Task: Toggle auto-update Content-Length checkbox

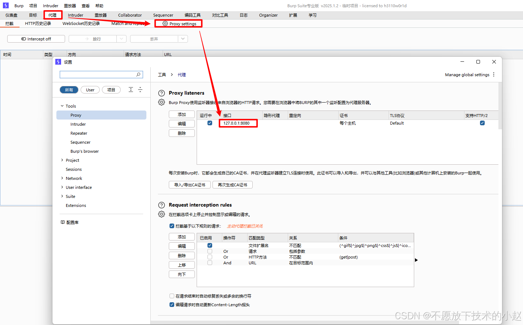Action: coord(172,305)
